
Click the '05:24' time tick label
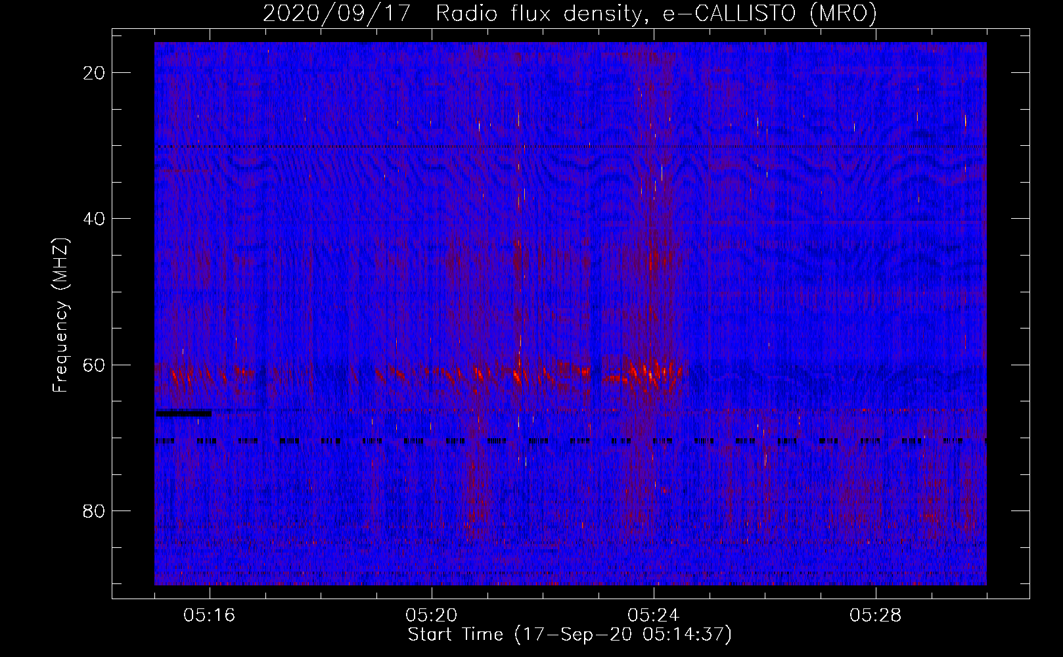654,616
